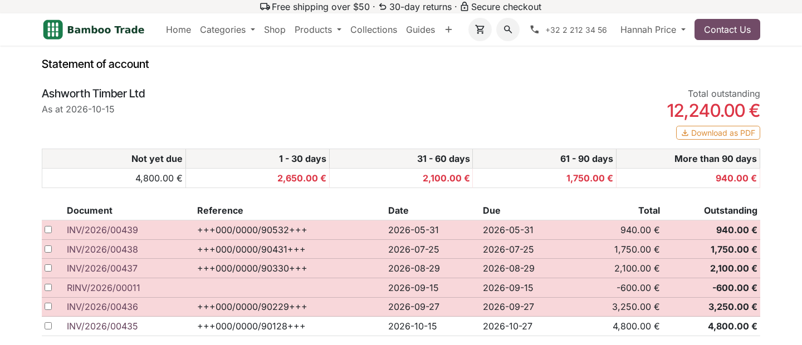
Task: Open the Shop menu item
Action: (x=275, y=29)
